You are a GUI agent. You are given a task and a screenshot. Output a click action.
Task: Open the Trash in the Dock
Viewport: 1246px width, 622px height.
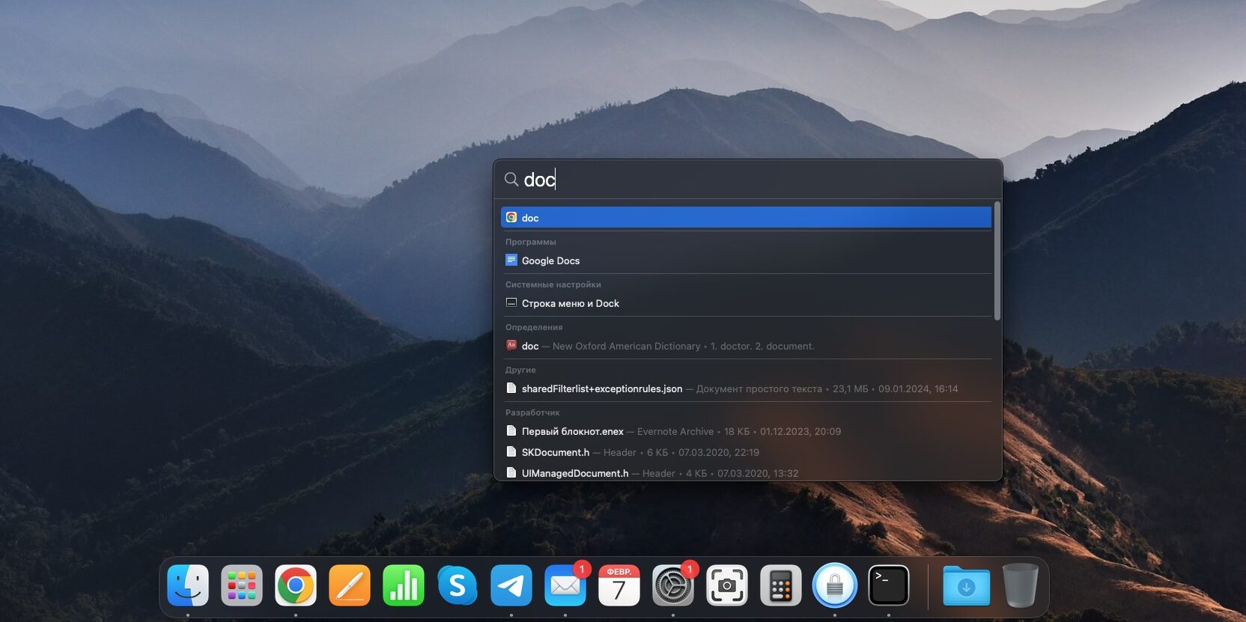point(1020,585)
